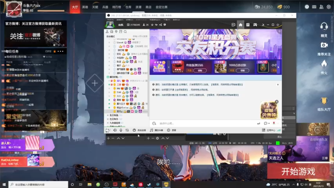Toggle 播放伴奏 accompaniment playback
The image size is (334, 188).
pyautogui.click(x=157, y=130)
